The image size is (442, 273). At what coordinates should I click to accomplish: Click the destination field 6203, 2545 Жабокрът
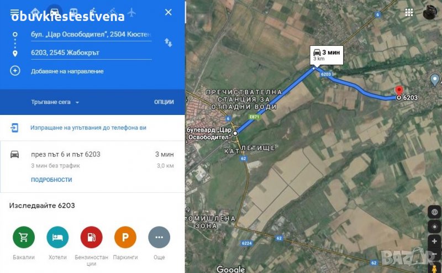(91, 53)
